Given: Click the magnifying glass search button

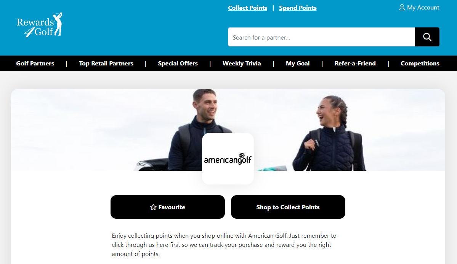Looking at the screenshot, I should pyautogui.click(x=427, y=37).
